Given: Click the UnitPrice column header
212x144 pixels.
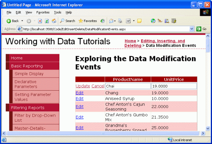Looking at the screenshot, I should (174, 79).
